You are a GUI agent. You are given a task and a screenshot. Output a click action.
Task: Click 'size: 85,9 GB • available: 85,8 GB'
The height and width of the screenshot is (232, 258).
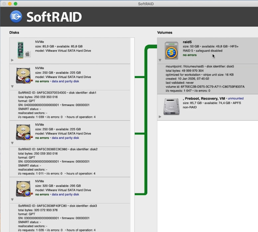click(59, 46)
